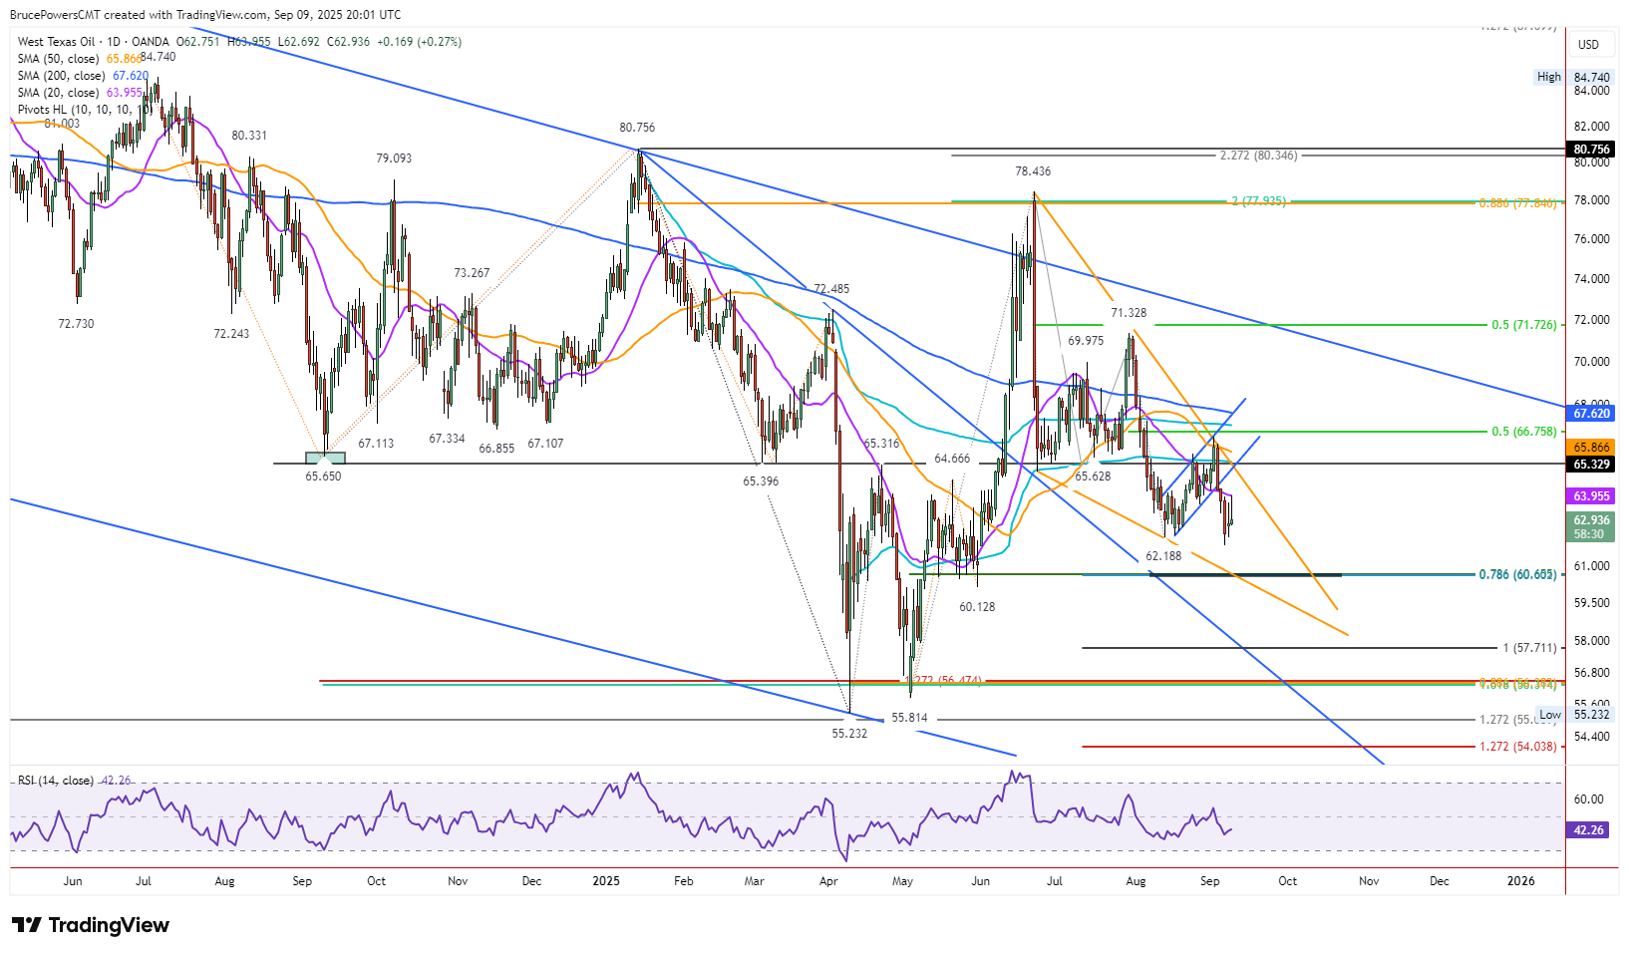The width and height of the screenshot is (1629, 955).
Task: Click the RSI (14, close) indicator label
Action: 56,781
